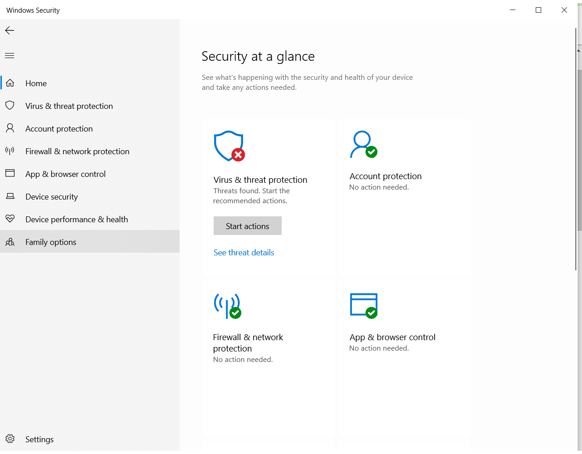Open Firewall & network protection in sidebar
This screenshot has width=582, height=454.
(90, 151)
